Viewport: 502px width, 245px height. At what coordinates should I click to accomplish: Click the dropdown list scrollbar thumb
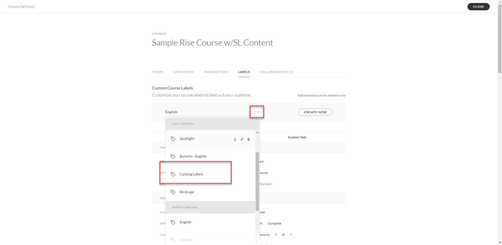pyautogui.click(x=257, y=181)
